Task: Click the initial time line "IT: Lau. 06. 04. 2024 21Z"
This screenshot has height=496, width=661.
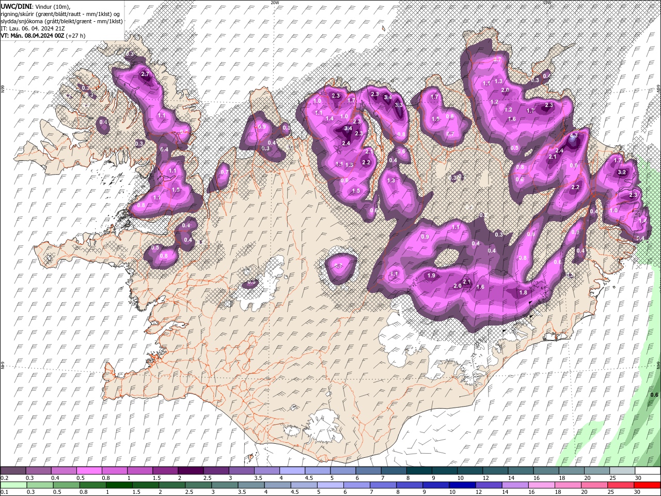Action: (33, 28)
